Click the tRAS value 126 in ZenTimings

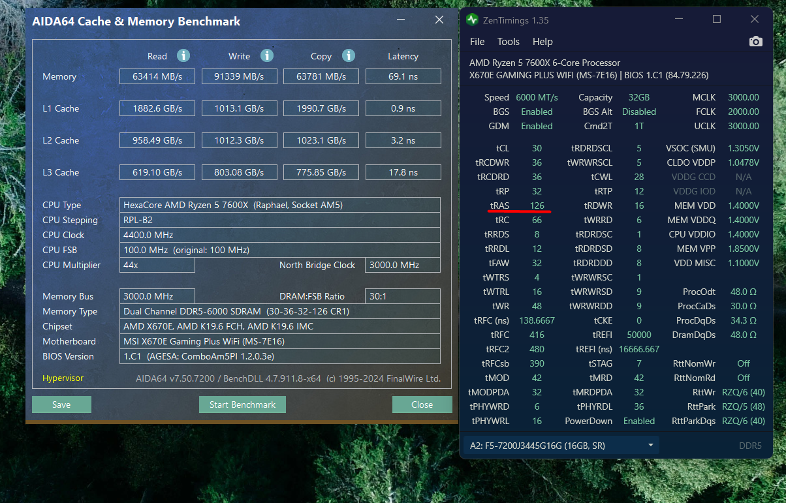[537, 206]
